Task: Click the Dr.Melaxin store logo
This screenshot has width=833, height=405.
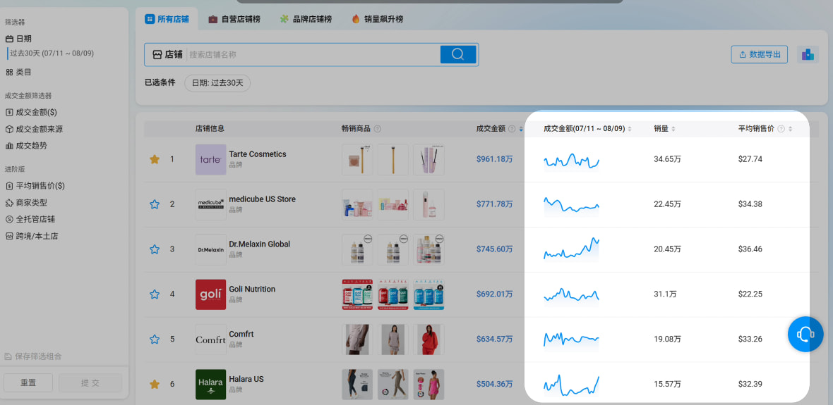Action: [x=211, y=249]
